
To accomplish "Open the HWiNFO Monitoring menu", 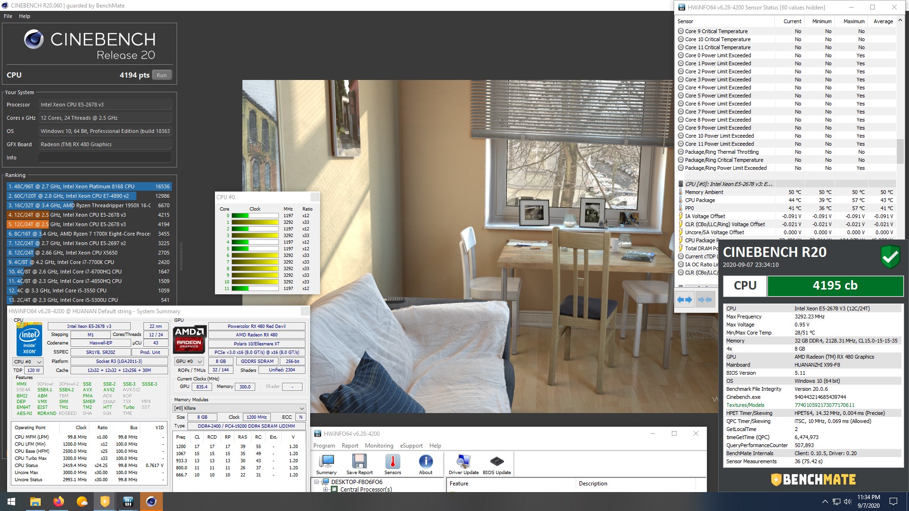I will 379,446.
